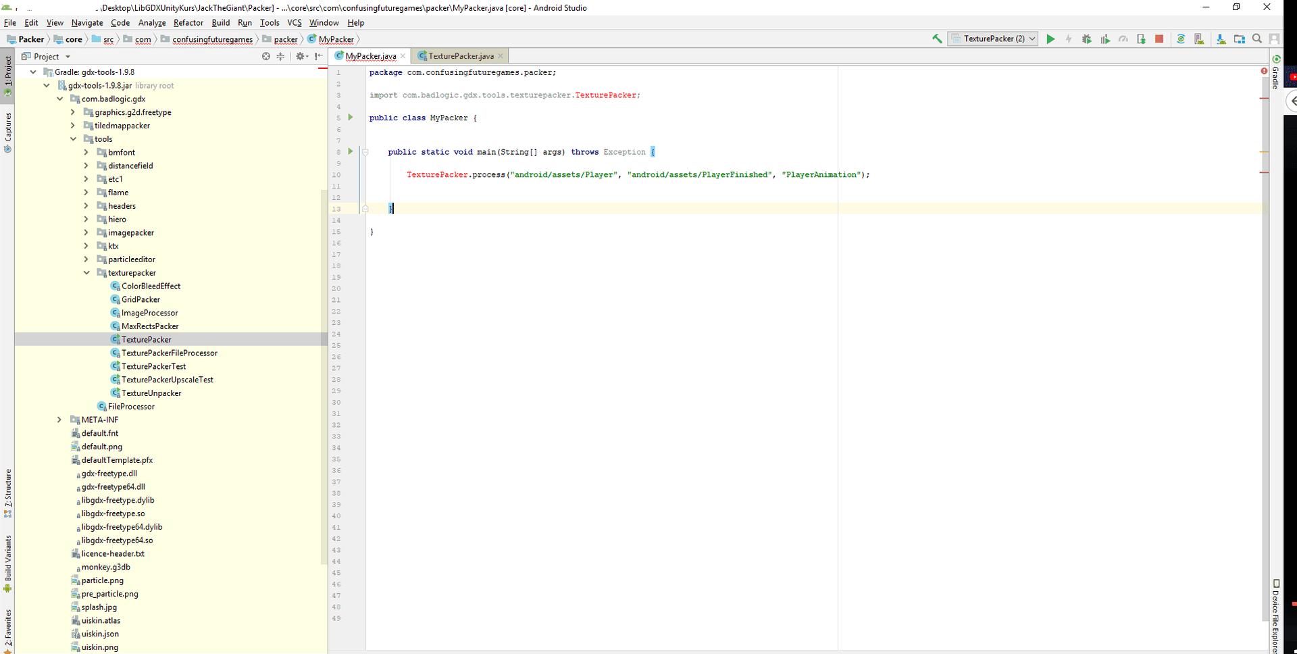
Task: Click the core breadcrumb
Action: point(68,39)
